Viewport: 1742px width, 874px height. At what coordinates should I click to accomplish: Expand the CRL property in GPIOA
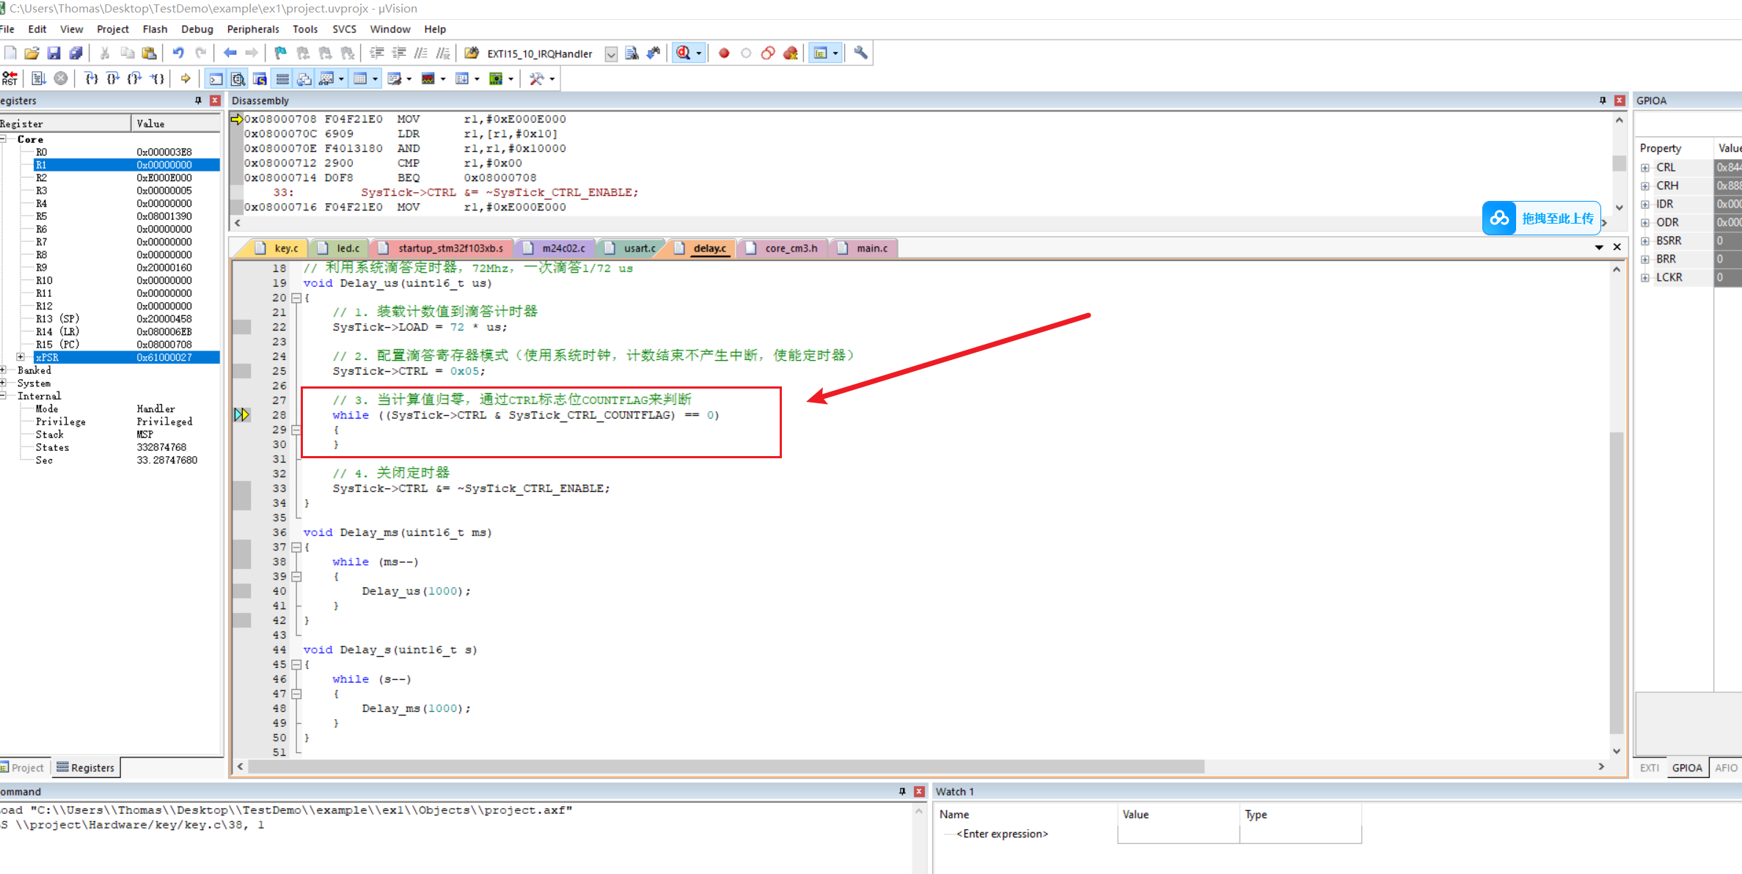click(1645, 168)
